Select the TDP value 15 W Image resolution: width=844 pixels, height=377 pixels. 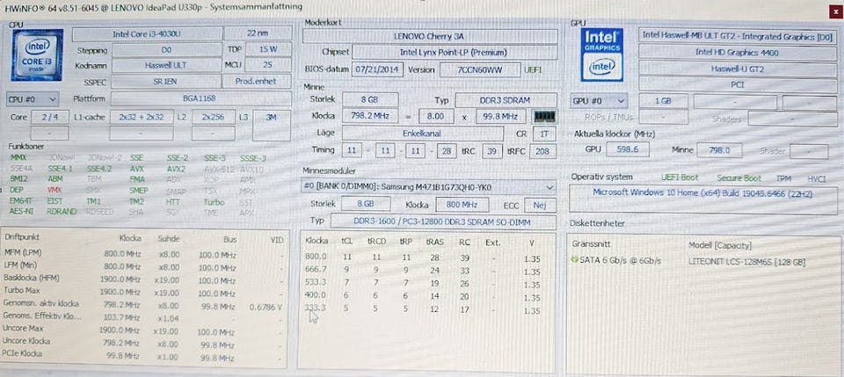pyautogui.click(x=268, y=49)
